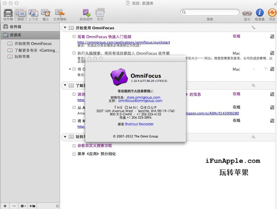Check off 执行头脑搜索 task
Image resolution: width=277 pixels, height=209 pixels.
74,53
